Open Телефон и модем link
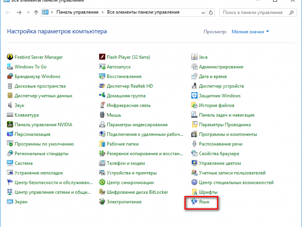The height and width of the screenshot is (227, 302). [126, 163]
